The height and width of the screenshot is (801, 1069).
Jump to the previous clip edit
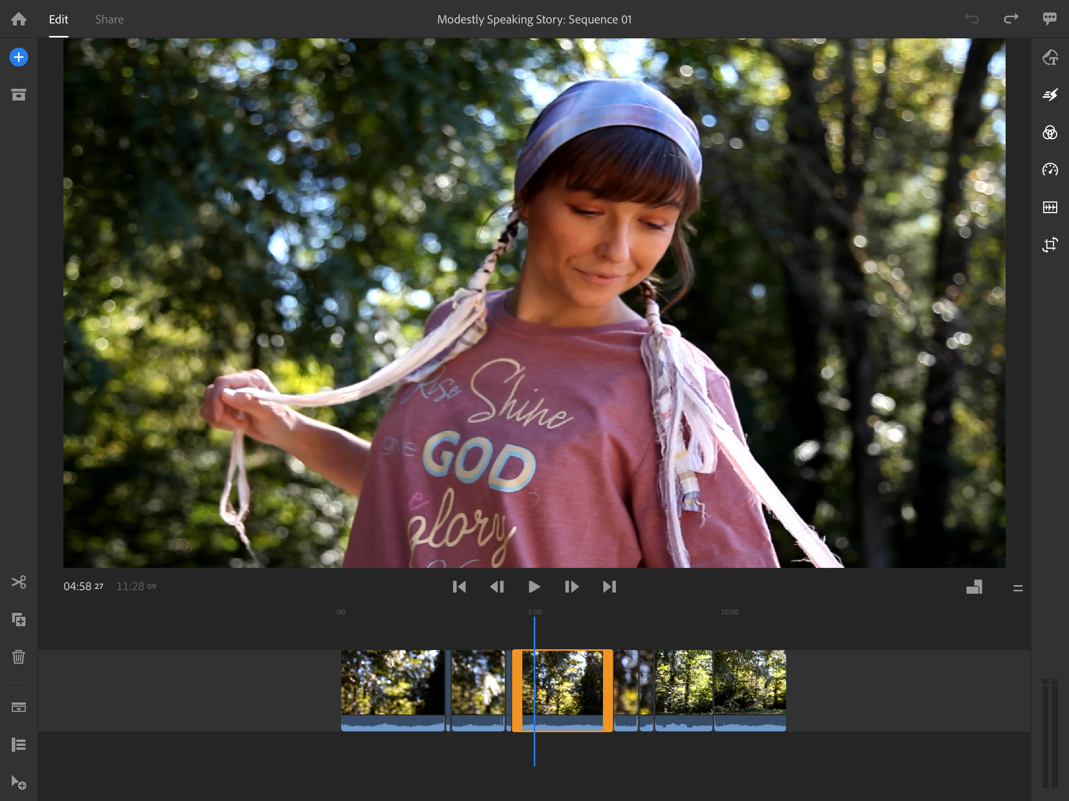pyautogui.click(x=459, y=587)
